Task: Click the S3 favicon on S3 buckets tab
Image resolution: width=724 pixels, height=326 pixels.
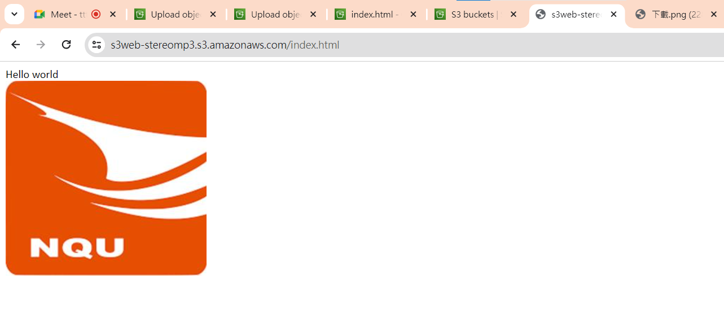Action: 440,14
